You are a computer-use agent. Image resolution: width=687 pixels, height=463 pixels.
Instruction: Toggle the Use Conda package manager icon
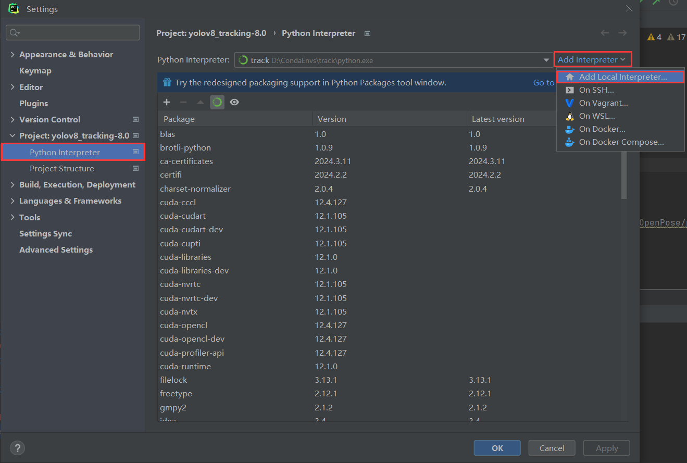217,102
